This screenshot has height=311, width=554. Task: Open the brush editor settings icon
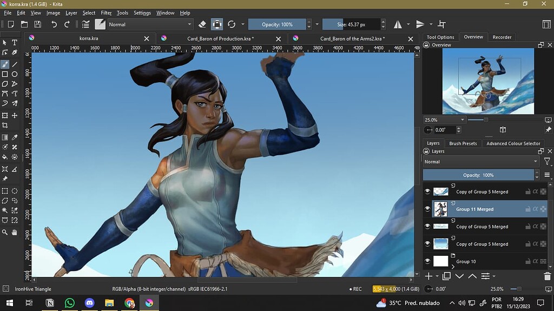[x=85, y=24]
